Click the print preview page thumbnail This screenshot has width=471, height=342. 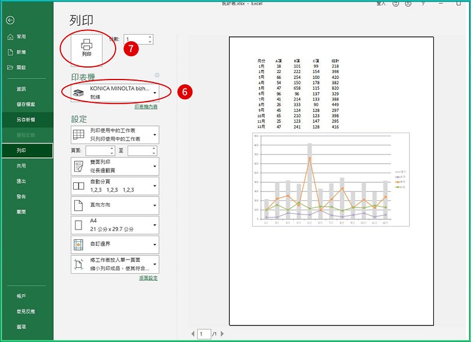click(331, 181)
